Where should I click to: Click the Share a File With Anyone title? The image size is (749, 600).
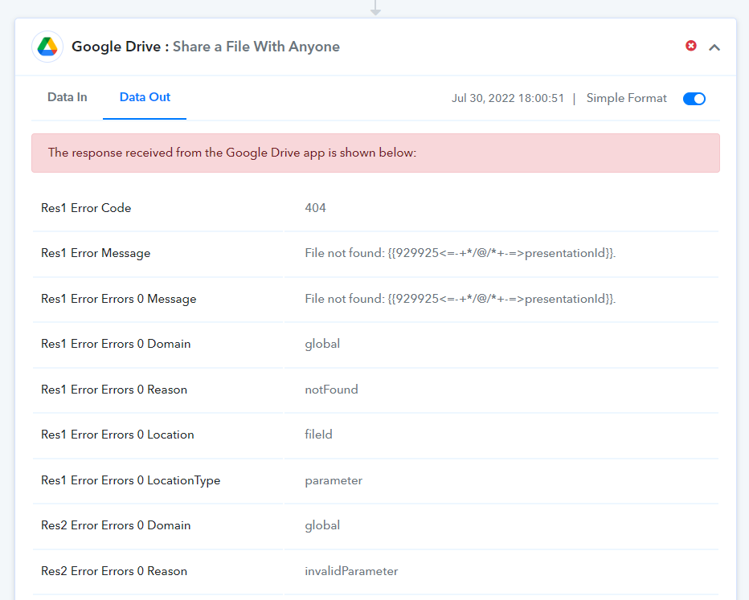pyautogui.click(x=256, y=47)
